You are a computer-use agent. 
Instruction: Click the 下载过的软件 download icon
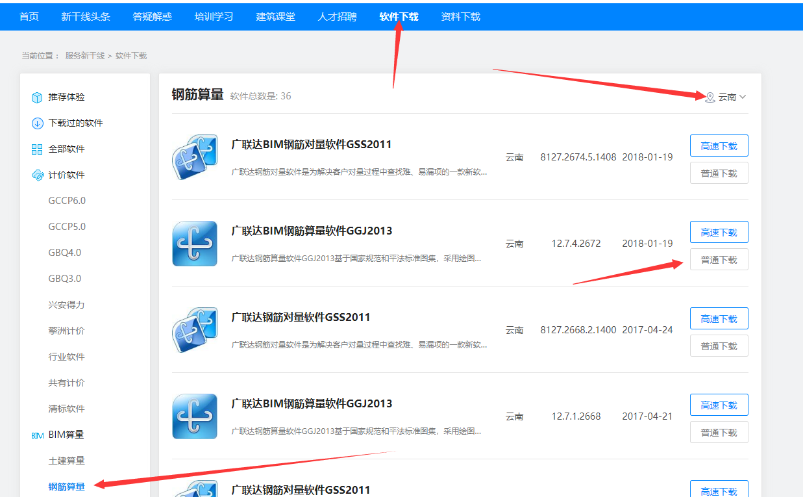(37, 123)
